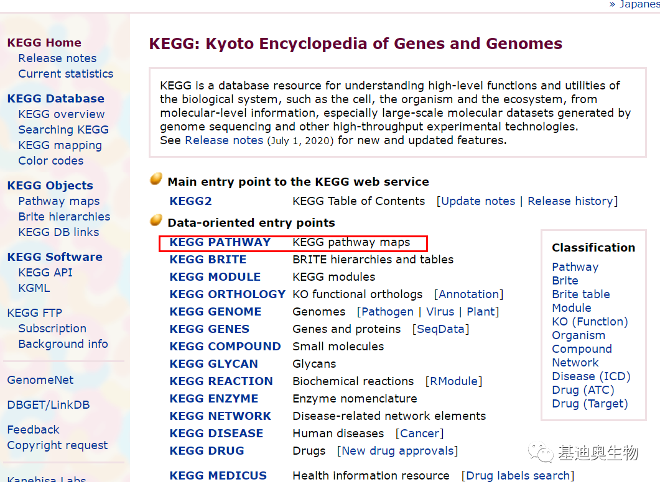660x482 pixels.
Task: Click the orange bullet beside Data-oriented entry points
Action: click(x=156, y=220)
